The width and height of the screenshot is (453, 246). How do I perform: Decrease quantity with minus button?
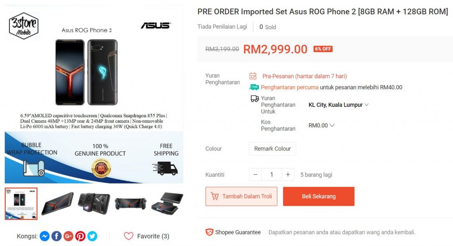click(x=255, y=175)
